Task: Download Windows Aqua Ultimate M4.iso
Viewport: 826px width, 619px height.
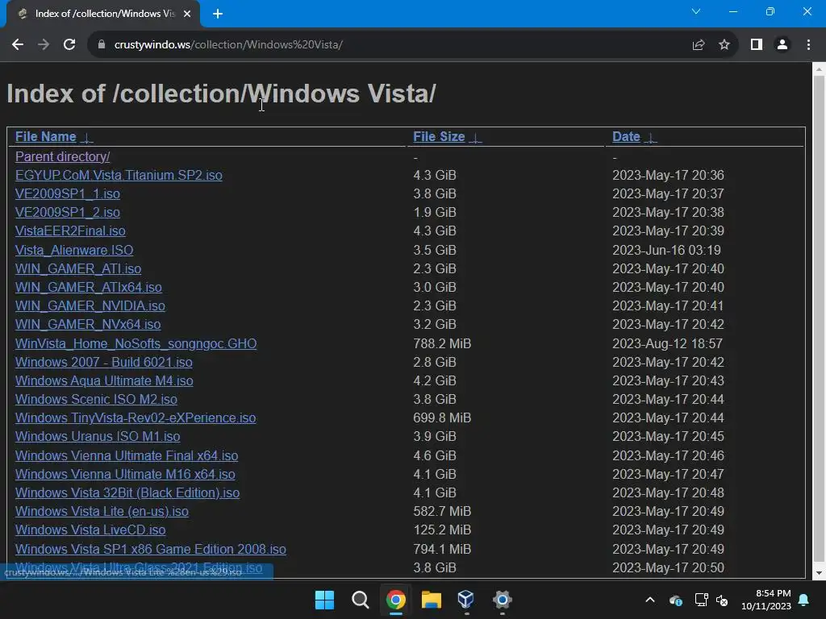Action: (104, 381)
